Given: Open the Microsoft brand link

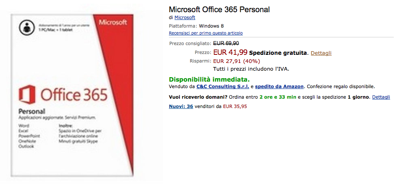Looking at the screenshot, I should 185,17.
